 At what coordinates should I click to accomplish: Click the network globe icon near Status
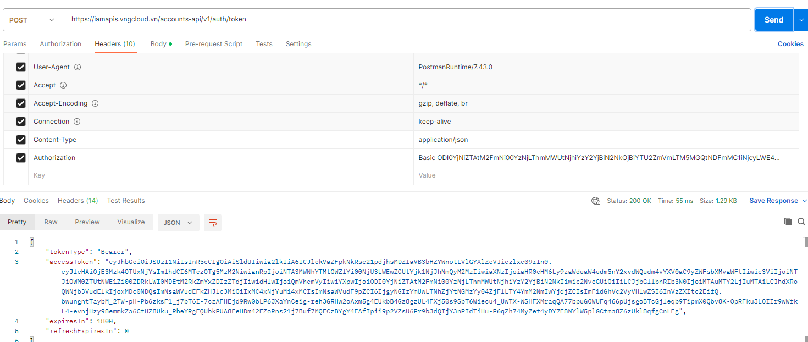click(x=596, y=201)
